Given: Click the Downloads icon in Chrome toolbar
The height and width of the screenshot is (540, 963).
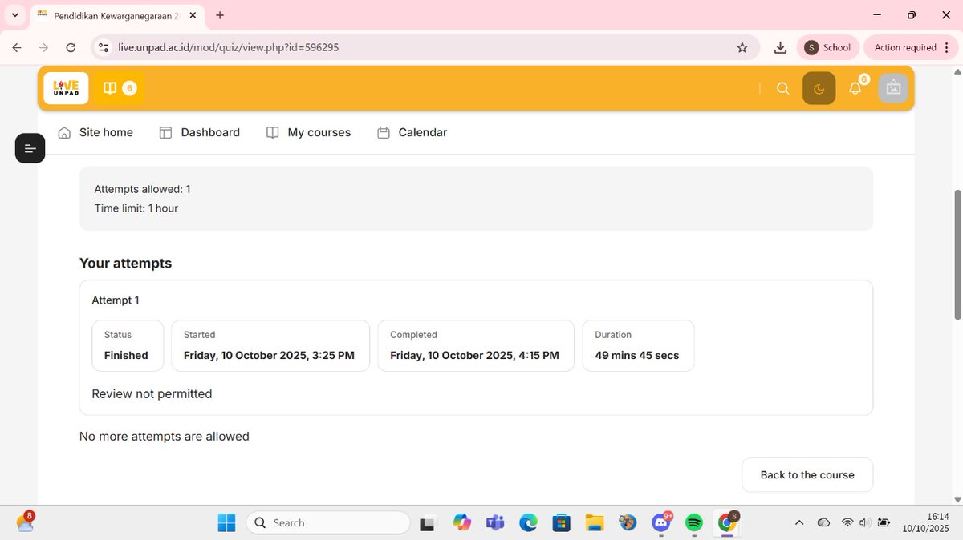Looking at the screenshot, I should coord(779,47).
